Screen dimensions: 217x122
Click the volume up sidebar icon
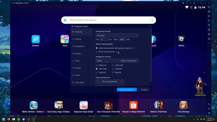209,16
